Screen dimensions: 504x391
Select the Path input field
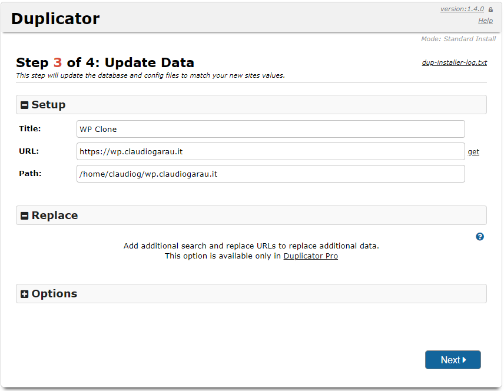point(270,174)
